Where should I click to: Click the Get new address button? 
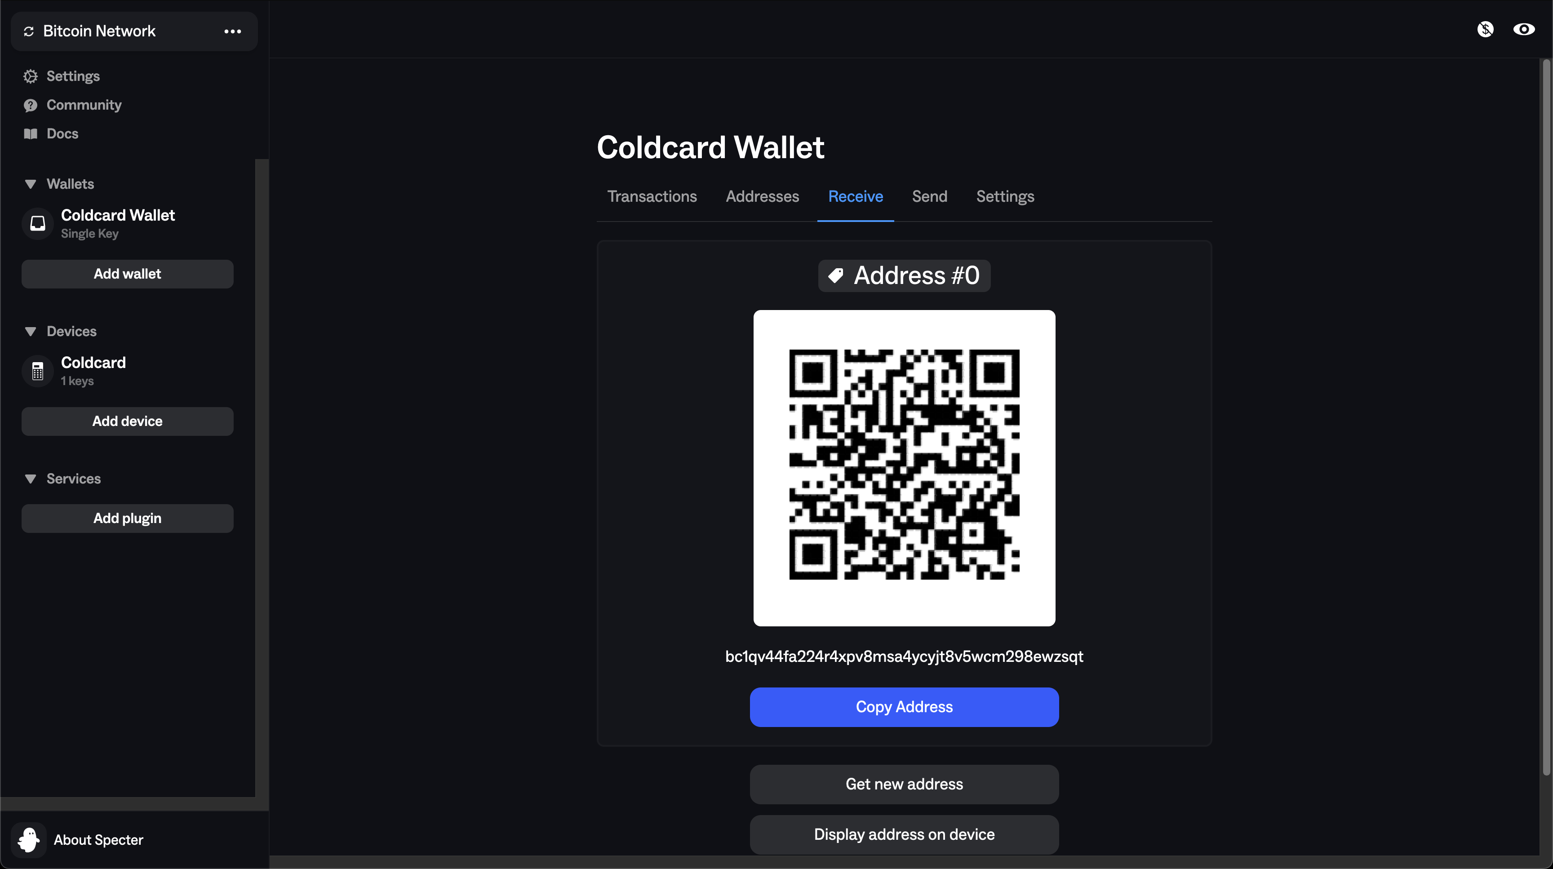pyautogui.click(x=904, y=784)
